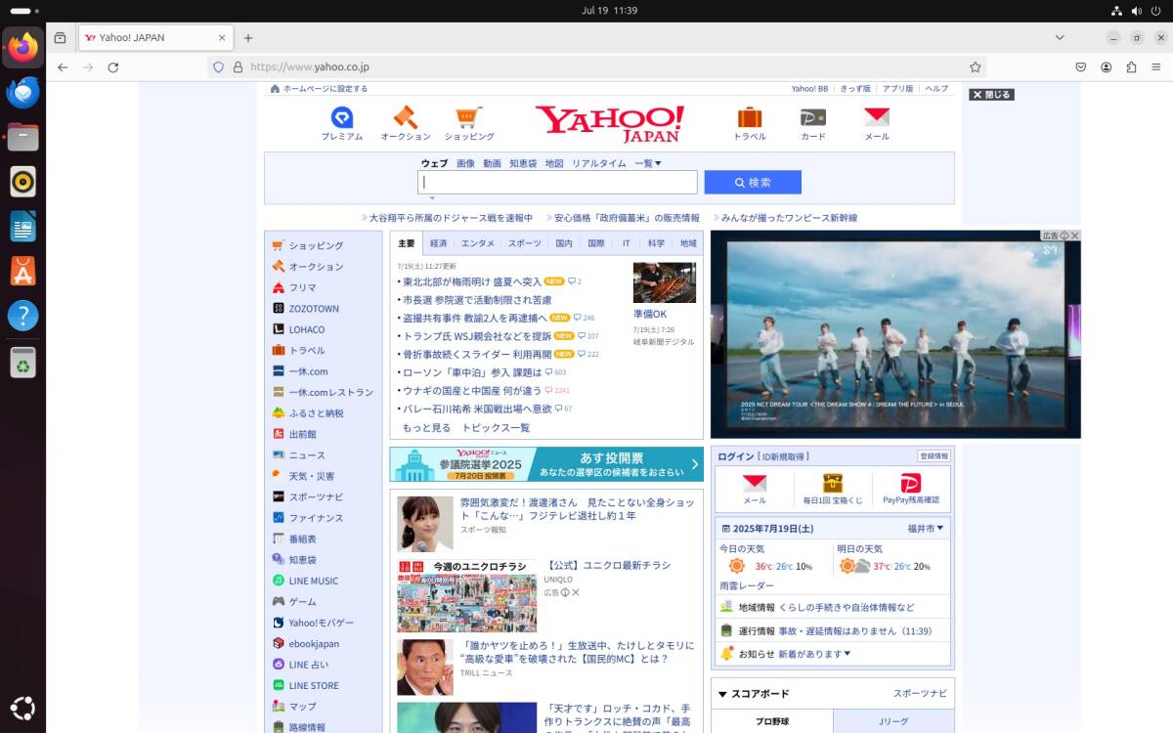Screen dimensions: 1173x733
Task: Select the リアルタイム search tab
Action: (599, 163)
